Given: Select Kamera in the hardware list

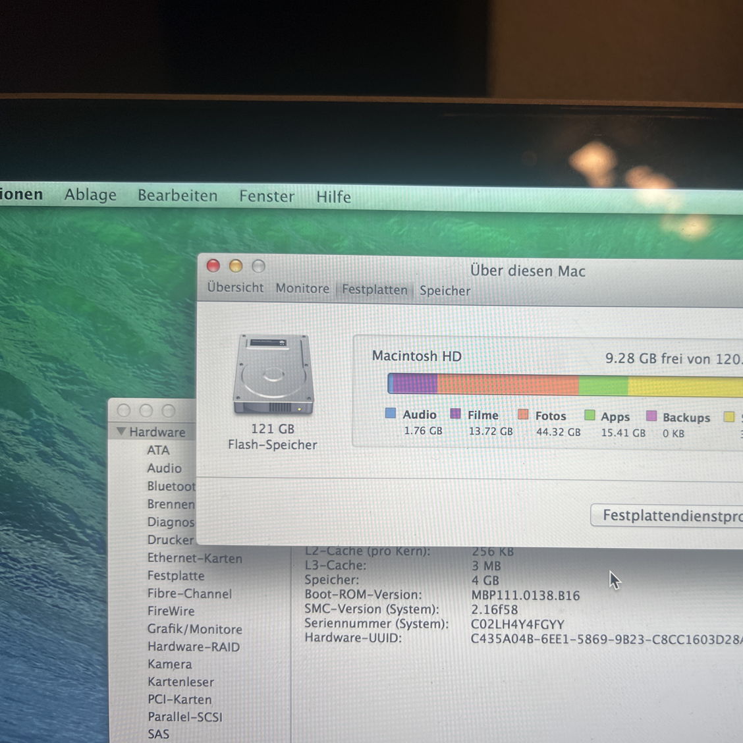Looking at the screenshot, I should (x=170, y=664).
